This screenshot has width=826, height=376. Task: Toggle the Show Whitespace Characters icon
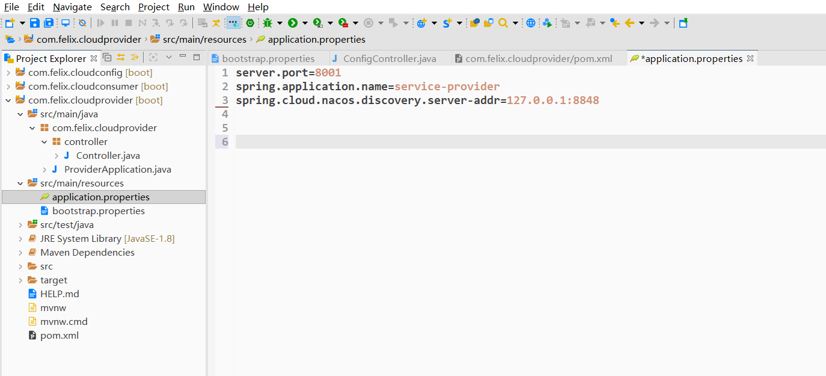(x=233, y=23)
